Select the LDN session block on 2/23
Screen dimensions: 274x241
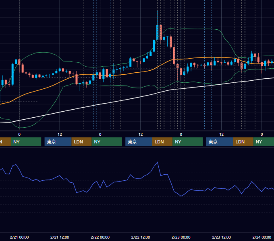pyautogui.click(x=243, y=142)
